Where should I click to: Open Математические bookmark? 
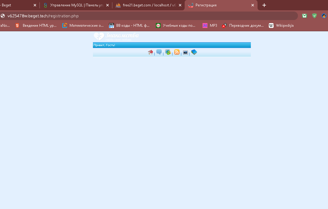click(83, 26)
